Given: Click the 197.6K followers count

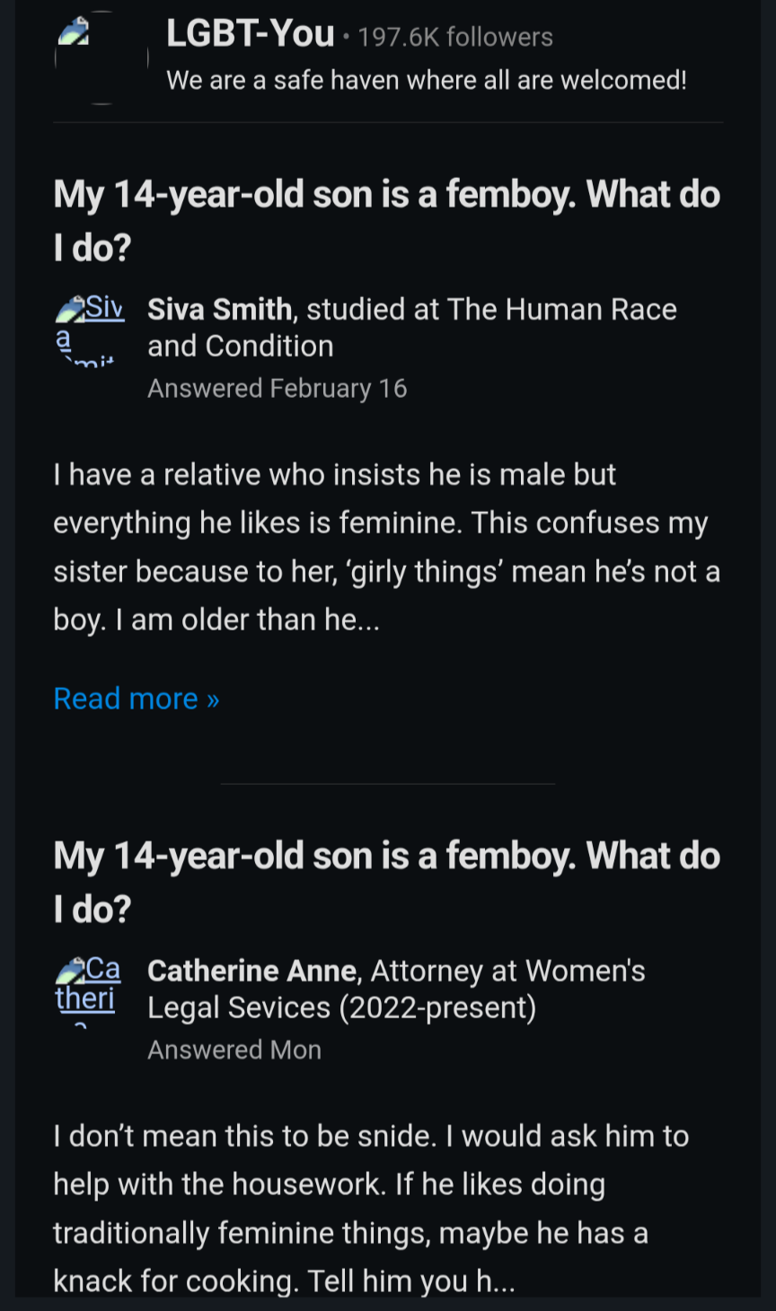Looking at the screenshot, I should click(454, 37).
